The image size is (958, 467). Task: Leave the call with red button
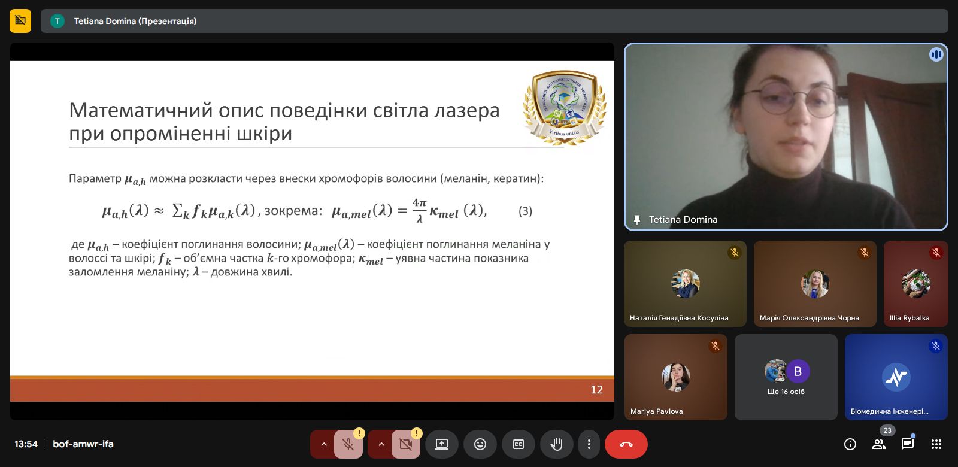coord(626,444)
